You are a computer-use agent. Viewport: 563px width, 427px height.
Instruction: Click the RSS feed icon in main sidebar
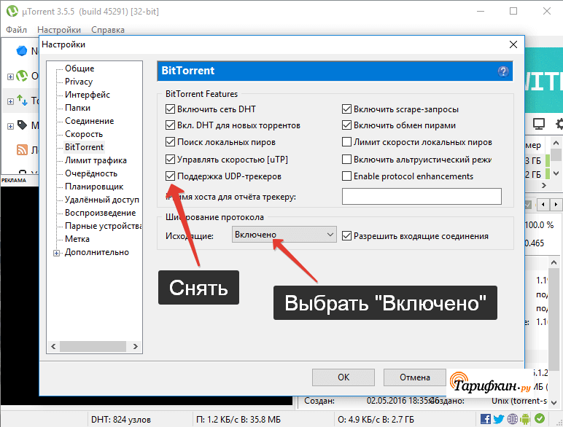23,149
